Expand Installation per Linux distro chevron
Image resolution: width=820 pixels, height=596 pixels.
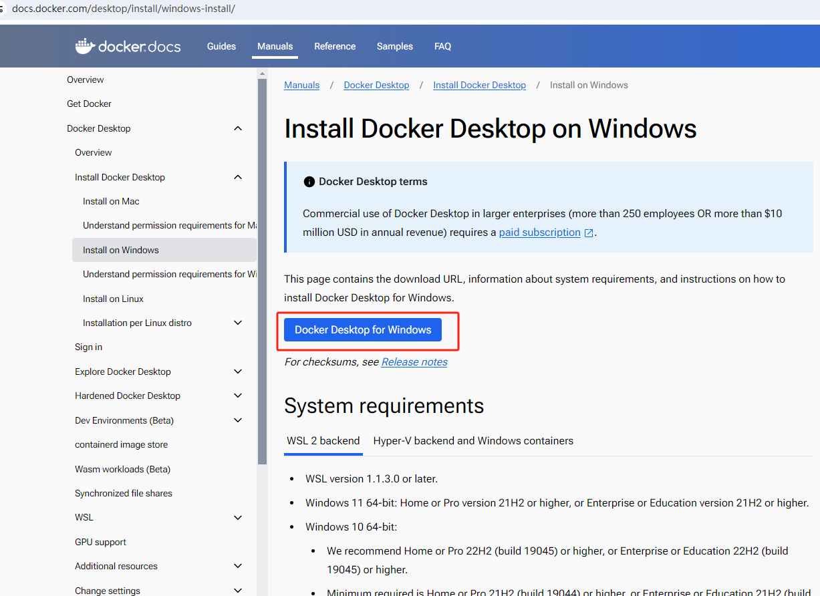point(238,323)
